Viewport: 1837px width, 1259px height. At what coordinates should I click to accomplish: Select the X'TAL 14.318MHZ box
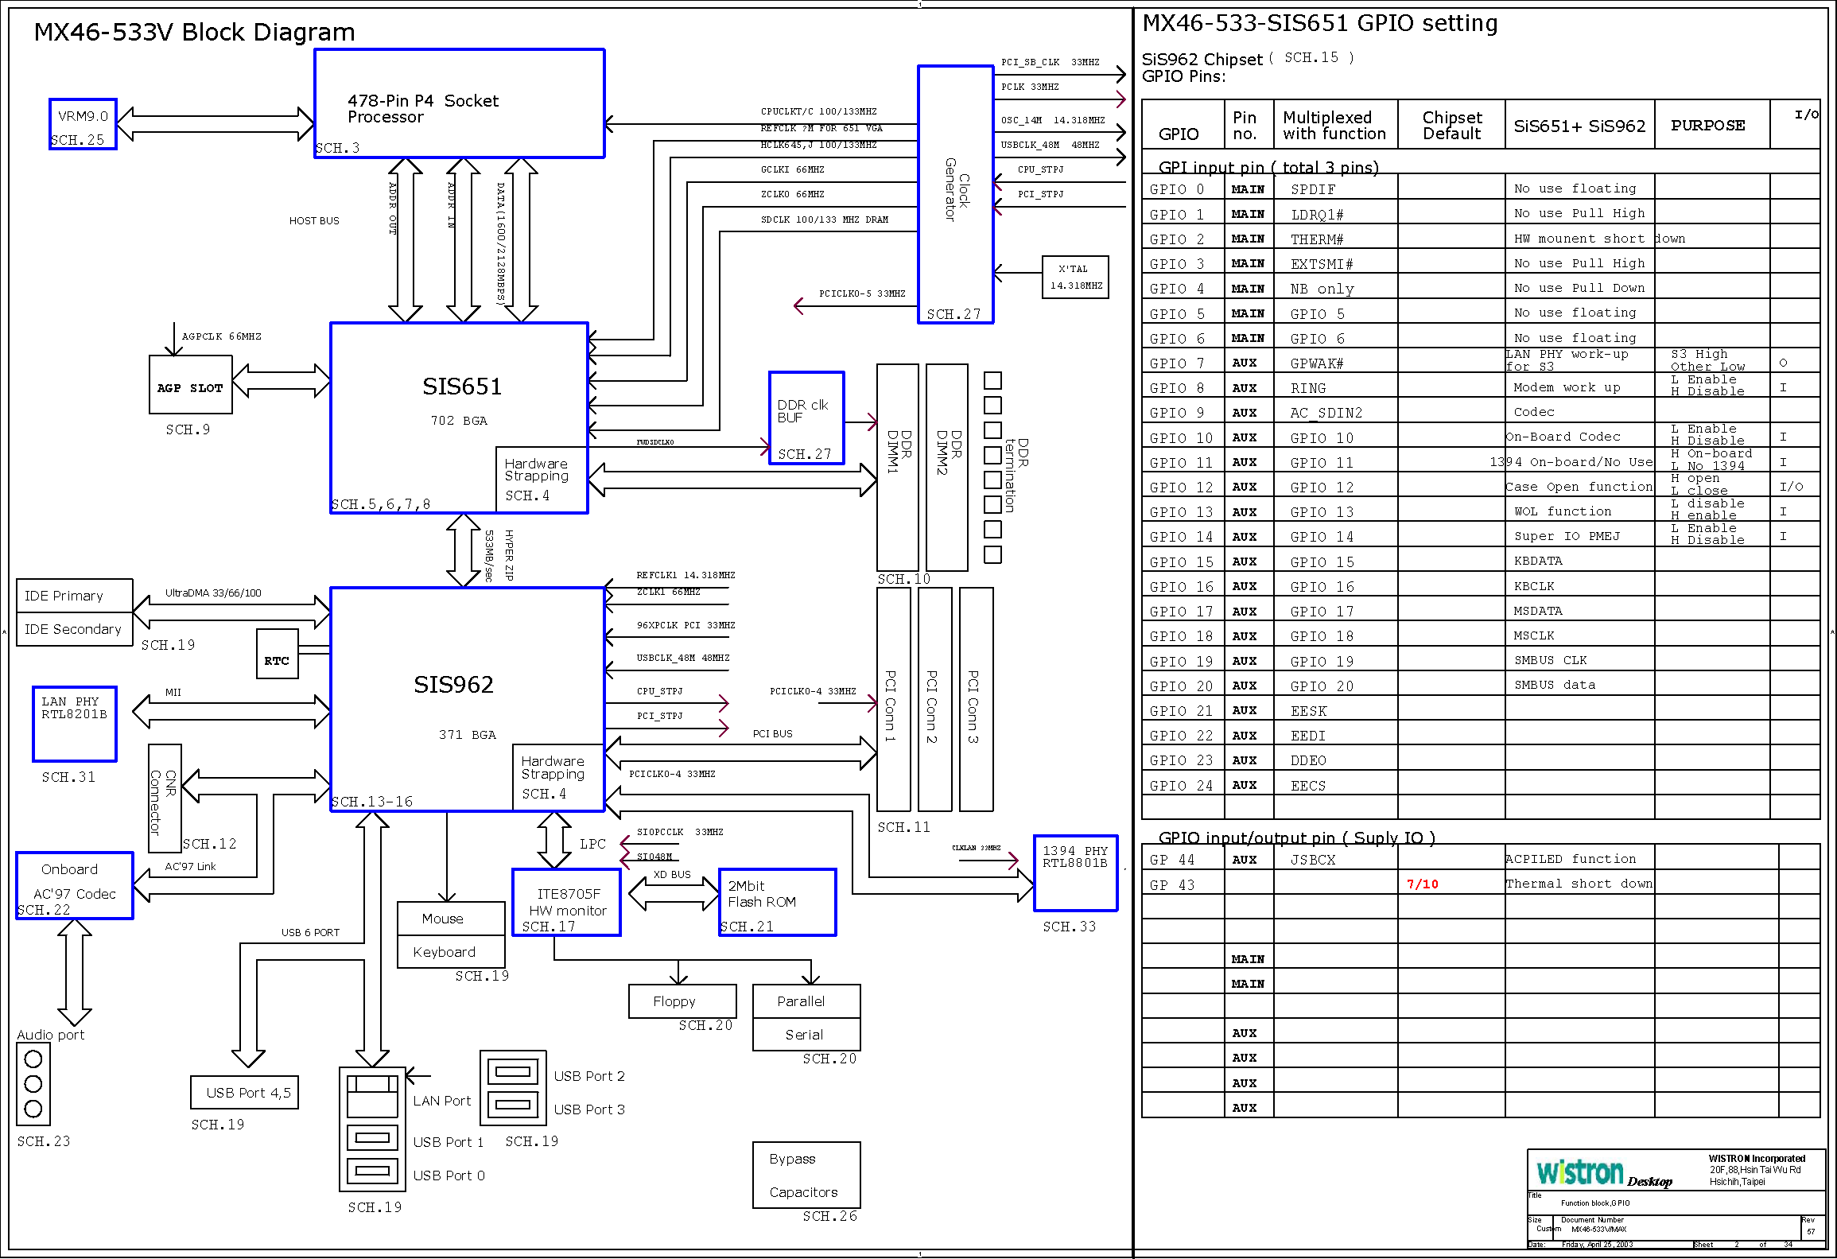1075,278
